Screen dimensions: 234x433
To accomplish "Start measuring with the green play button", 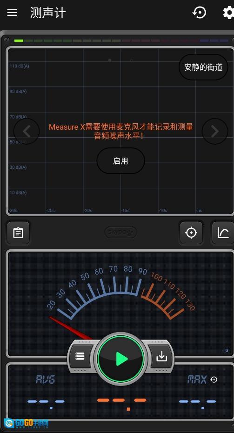I will pos(121,359).
